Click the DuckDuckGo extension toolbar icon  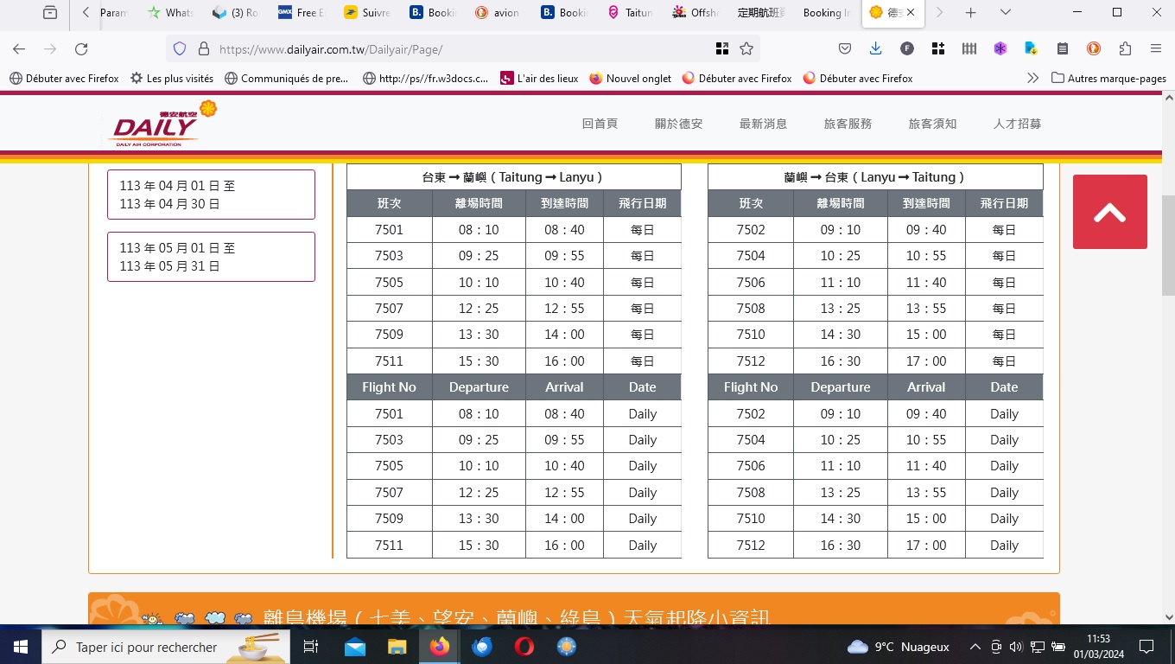pyautogui.click(x=1093, y=49)
